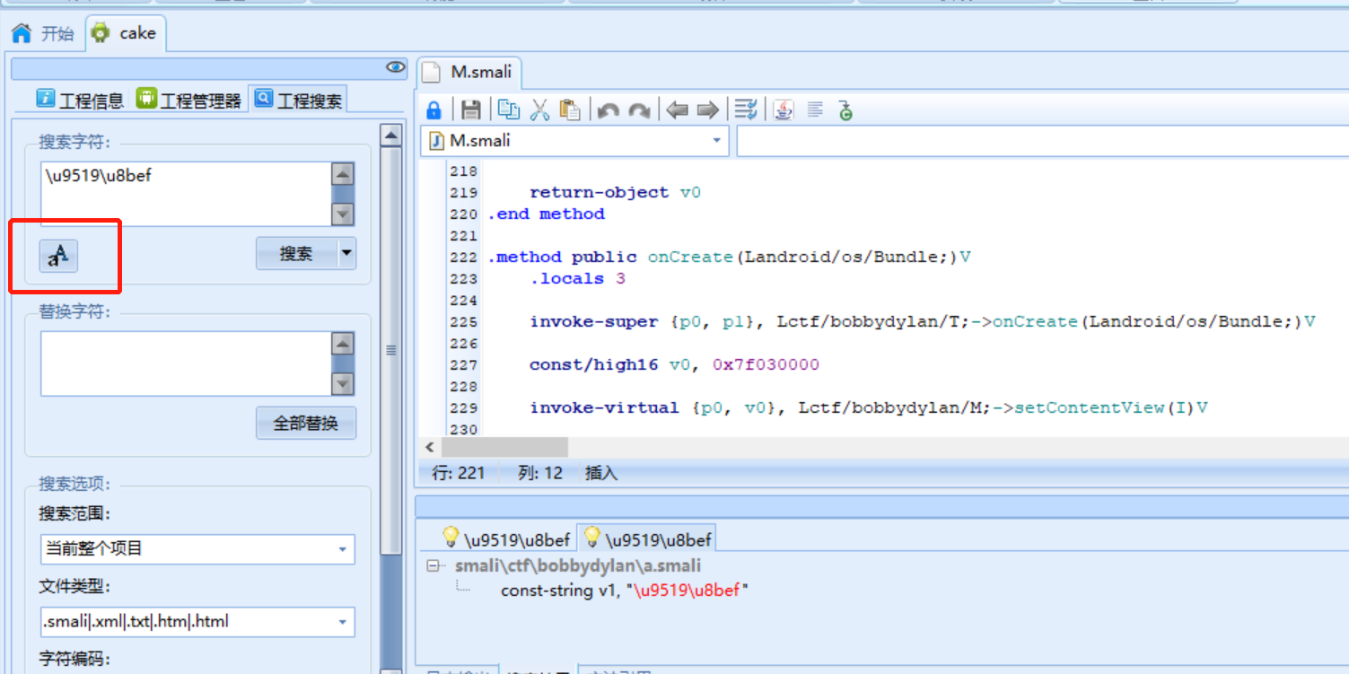The height and width of the screenshot is (674, 1349).
Task: Redo the edit with the redo arrow
Action: click(x=639, y=110)
